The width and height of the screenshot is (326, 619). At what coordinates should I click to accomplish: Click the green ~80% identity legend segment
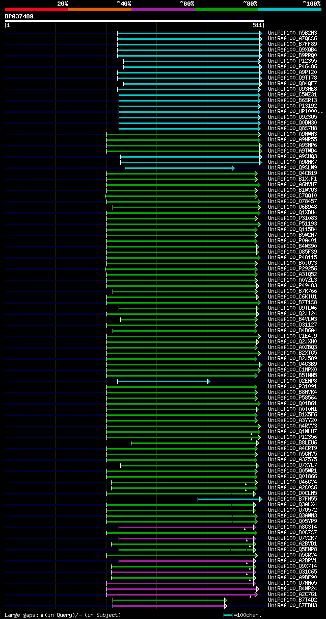[226, 9]
